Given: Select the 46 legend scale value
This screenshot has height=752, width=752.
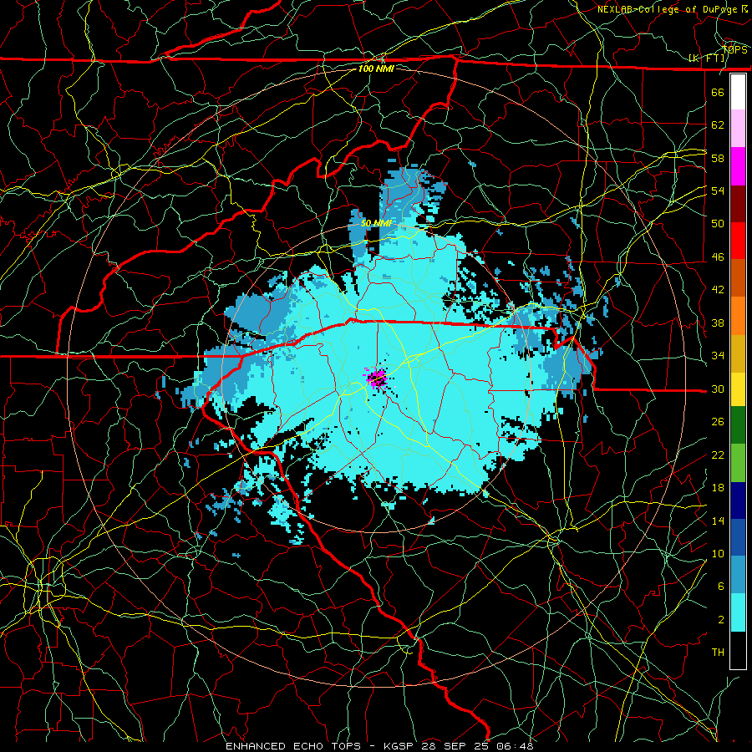Looking at the screenshot, I should click(718, 257).
